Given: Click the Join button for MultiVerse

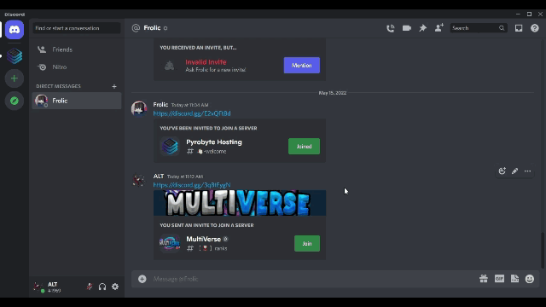Looking at the screenshot, I should tap(307, 244).
